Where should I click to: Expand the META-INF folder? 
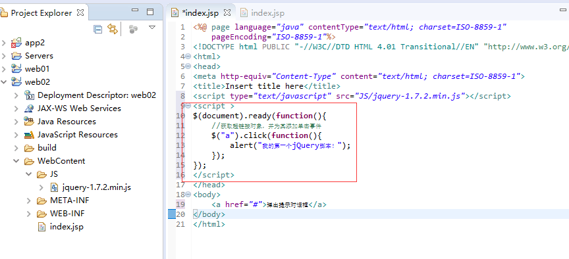pos(29,200)
